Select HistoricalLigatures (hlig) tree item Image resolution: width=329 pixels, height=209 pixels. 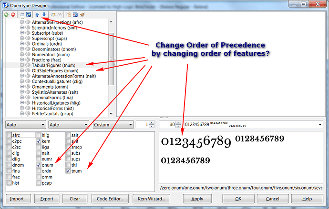coord(56,103)
